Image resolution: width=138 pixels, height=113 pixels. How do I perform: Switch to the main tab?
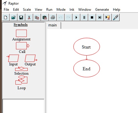(x=54, y=25)
